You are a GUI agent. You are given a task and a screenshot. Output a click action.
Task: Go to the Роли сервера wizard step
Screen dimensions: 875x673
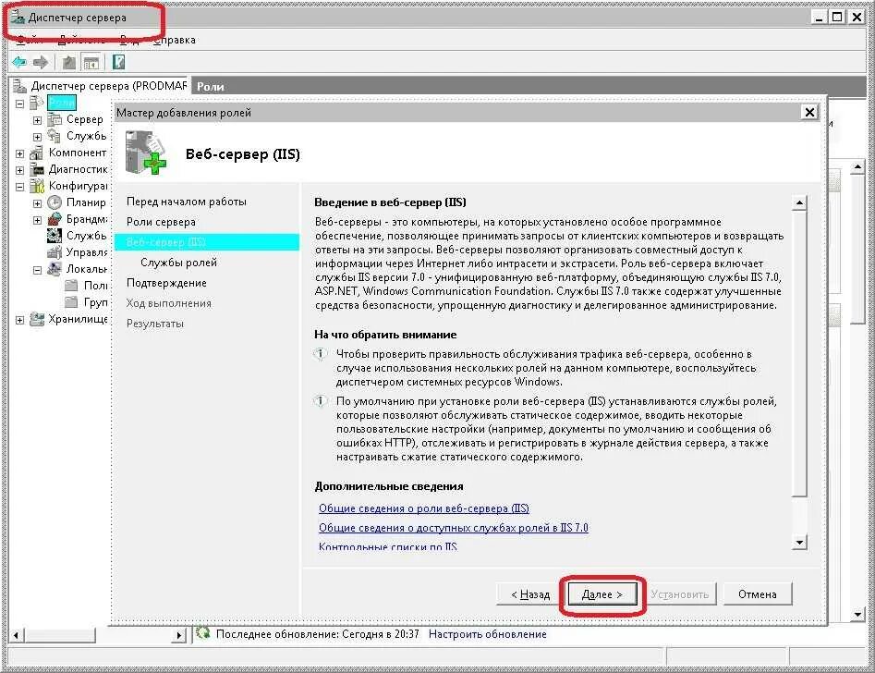[x=161, y=222]
